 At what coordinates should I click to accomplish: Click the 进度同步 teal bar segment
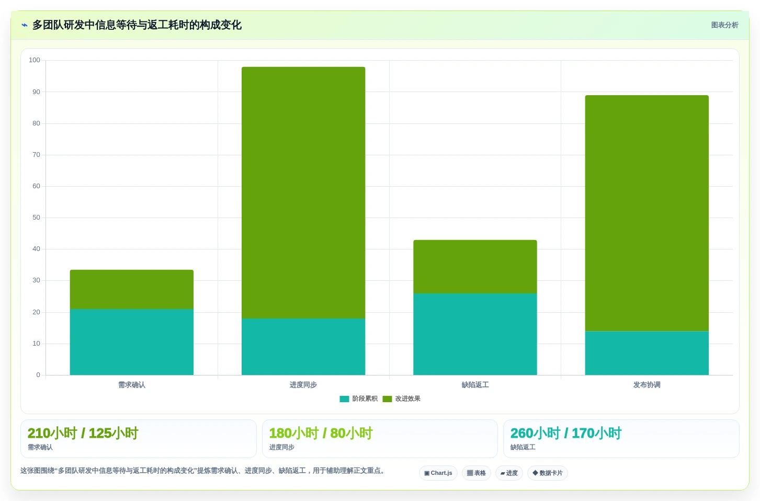click(x=303, y=347)
